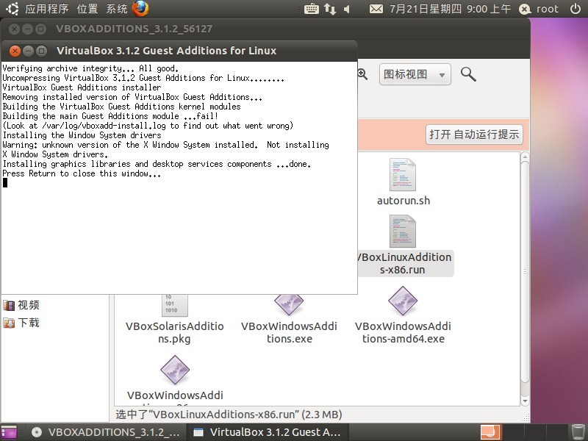This screenshot has height=441, width=588.
Task: Select the VBoxWindowsAdditions-amd64.exe file
Action: (x=403, y=315)
